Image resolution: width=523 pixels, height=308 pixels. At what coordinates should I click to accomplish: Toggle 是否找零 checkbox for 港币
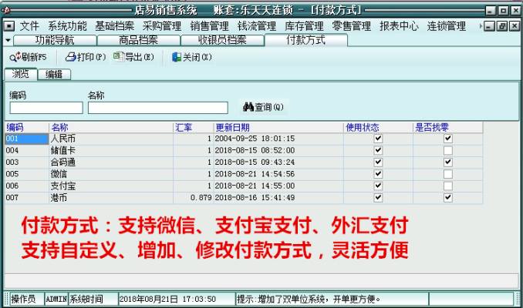[x=448, y=197]
